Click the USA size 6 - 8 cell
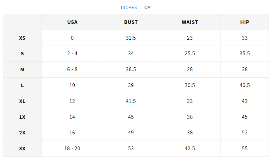Viewport: 272px width, 162px height. pos(72,69)
